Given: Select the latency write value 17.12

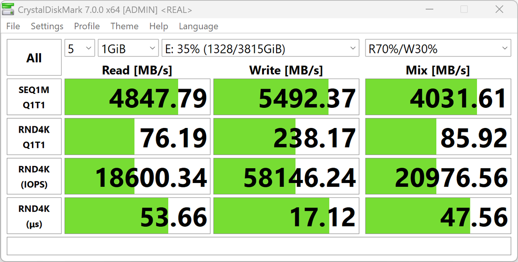Looking at the screenshot, I should 287,216.
